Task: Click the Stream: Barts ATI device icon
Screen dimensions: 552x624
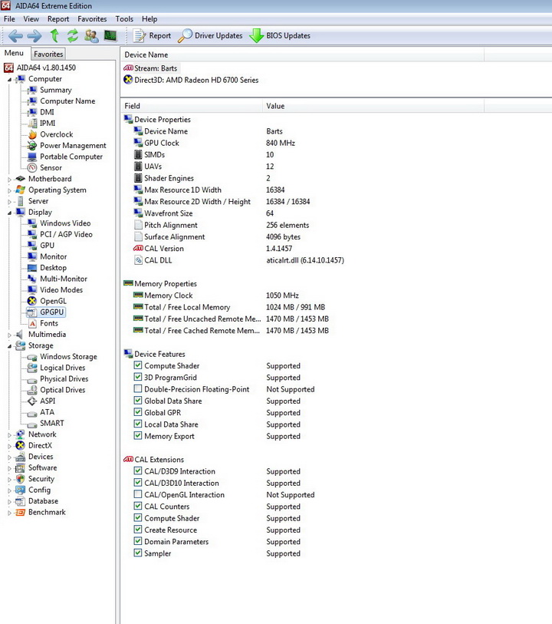Action: (128, 68)
